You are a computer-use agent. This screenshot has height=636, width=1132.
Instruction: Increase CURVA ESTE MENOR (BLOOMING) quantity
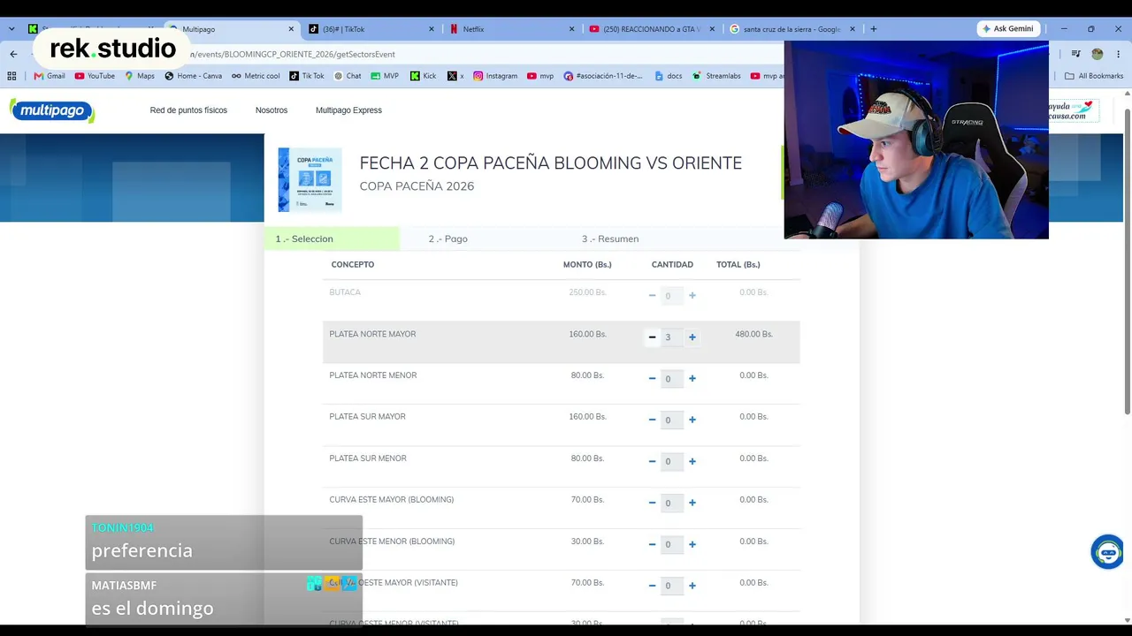692,544
